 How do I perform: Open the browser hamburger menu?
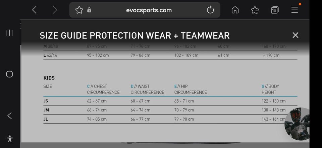(x=294, y=10)
